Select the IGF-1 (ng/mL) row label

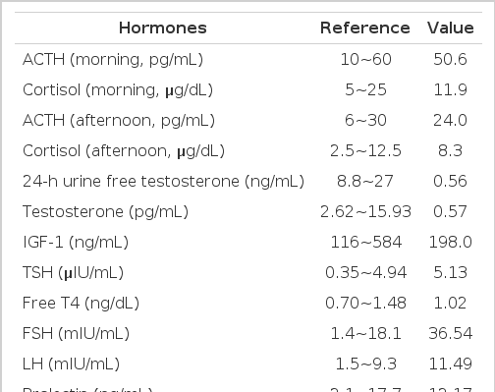[x=76, y=243]
